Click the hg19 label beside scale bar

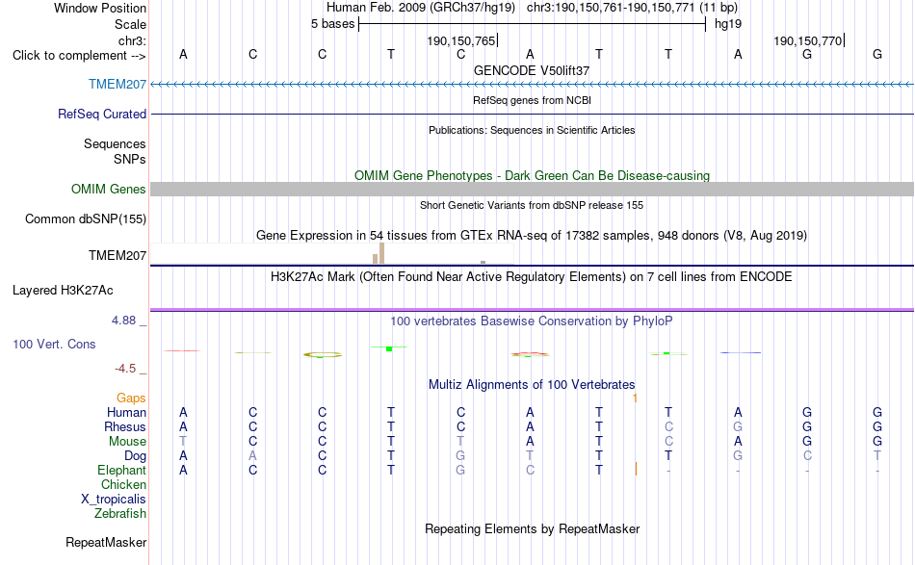728,23
